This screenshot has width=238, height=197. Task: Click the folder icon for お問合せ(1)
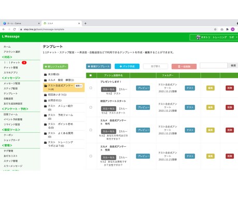click(46, 101)
